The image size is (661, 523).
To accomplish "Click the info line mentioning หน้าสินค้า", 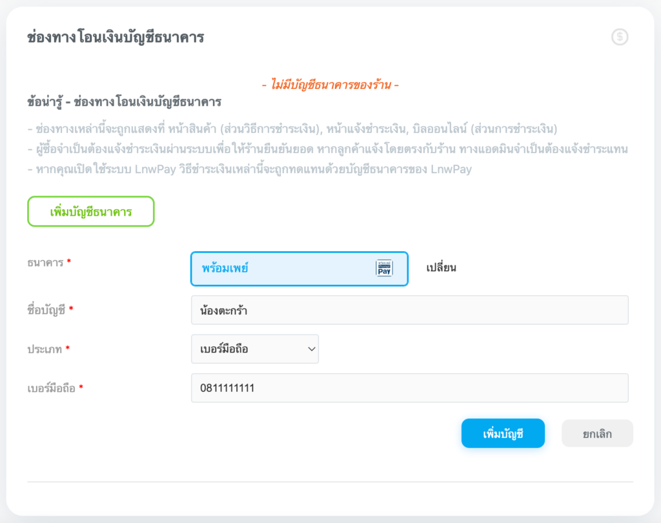I will [x=292, y=128].
